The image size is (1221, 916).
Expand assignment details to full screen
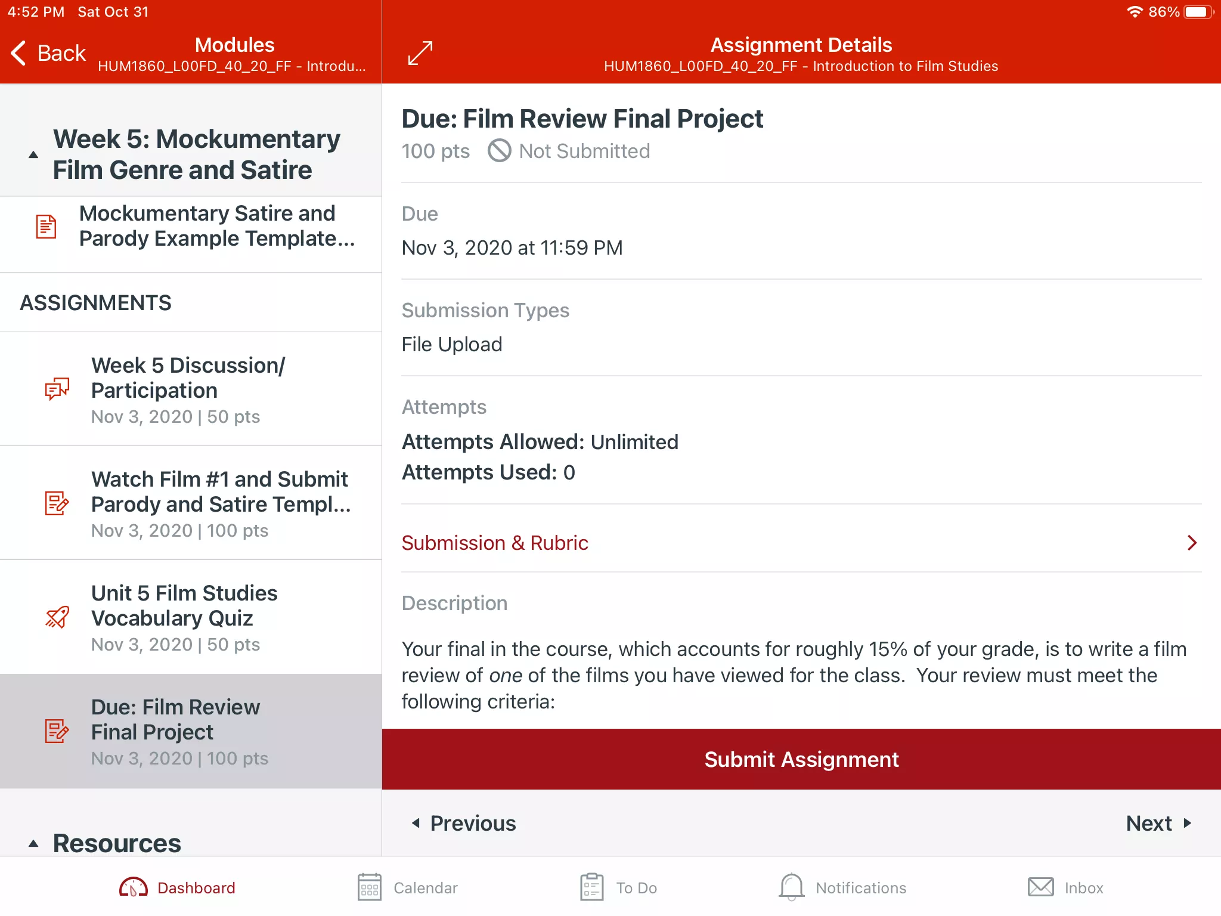(420, 53)
